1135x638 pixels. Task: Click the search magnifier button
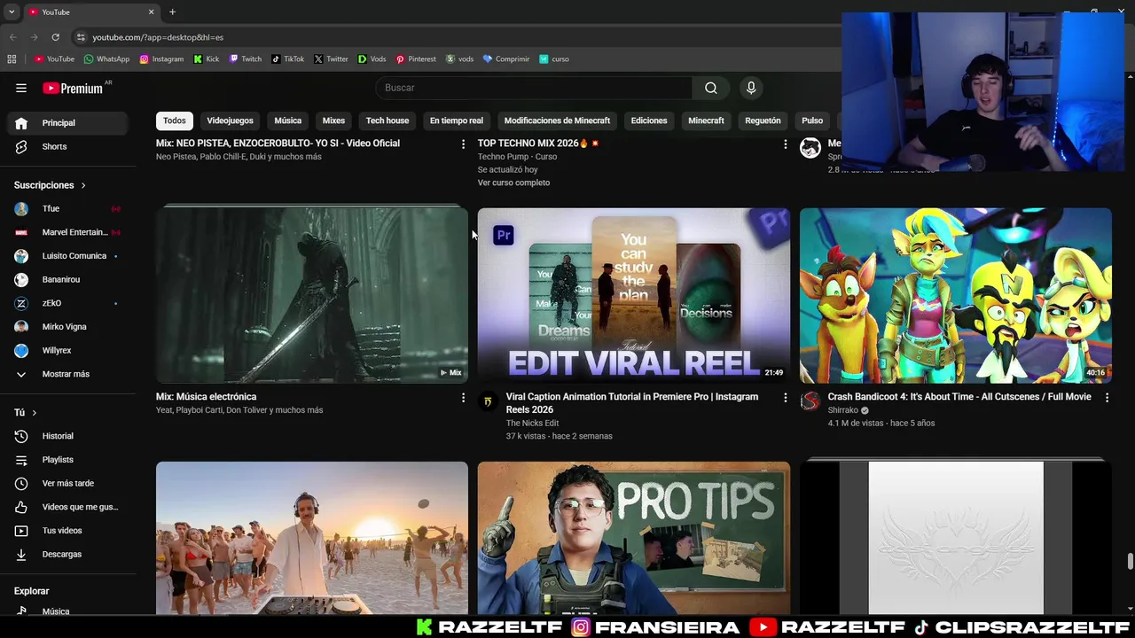click(711, 88)
